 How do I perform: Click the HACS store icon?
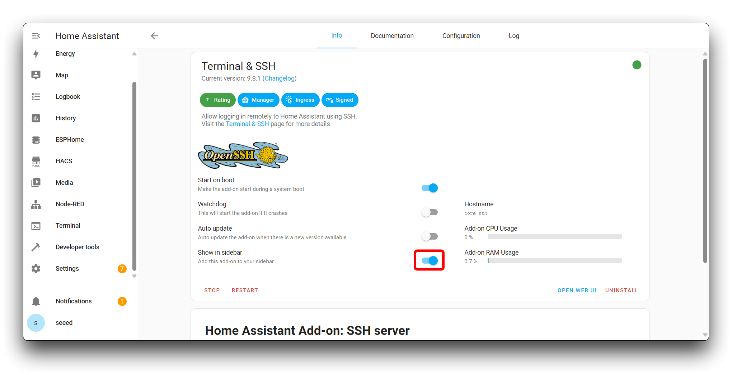click(36, 162)
